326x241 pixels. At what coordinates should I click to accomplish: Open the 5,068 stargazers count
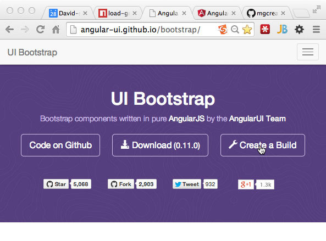click(x=81, y=184)
